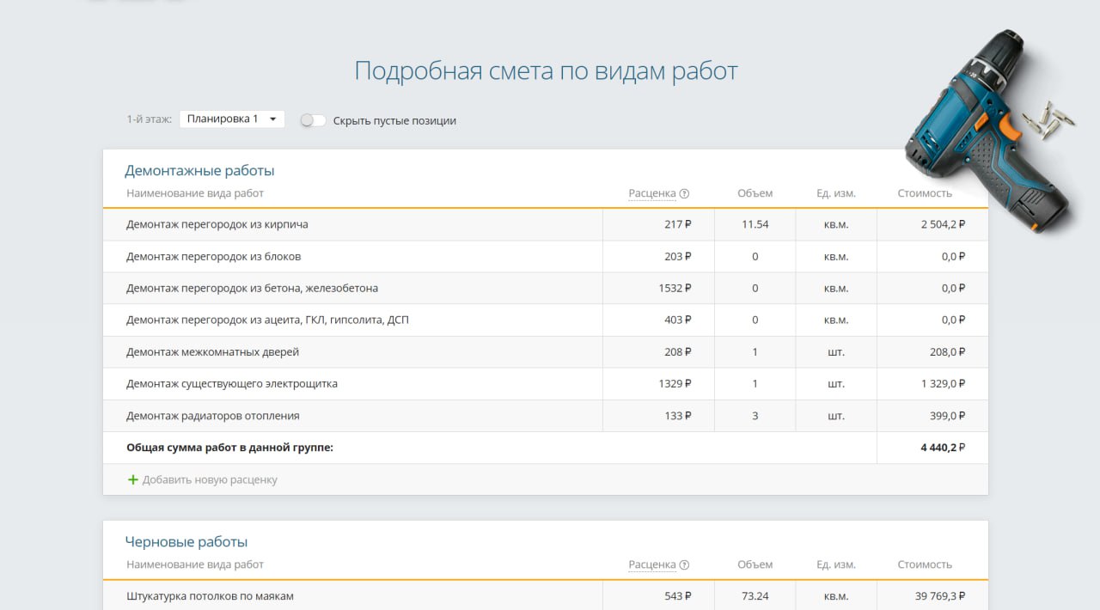Viewport: 1100px width, 610px height.
Task: Click Расценка column header in Черновые работы
Action: [x=651, y=565]
